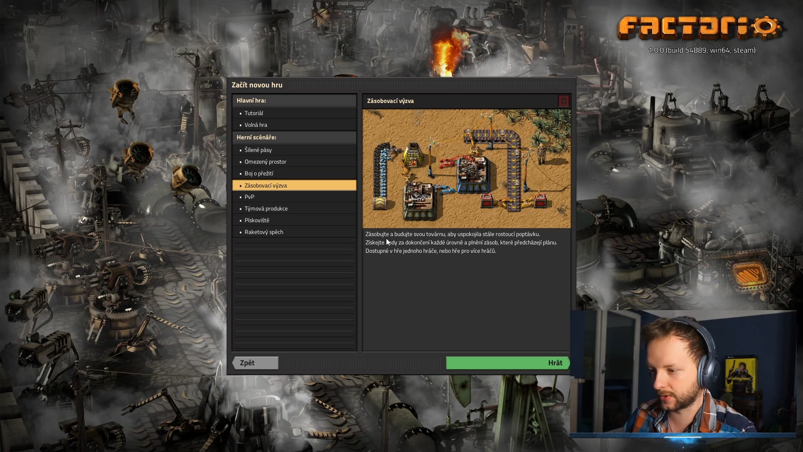Click the scenario preview image
Screen dimensions: 803x452
(x=466, y=169)
